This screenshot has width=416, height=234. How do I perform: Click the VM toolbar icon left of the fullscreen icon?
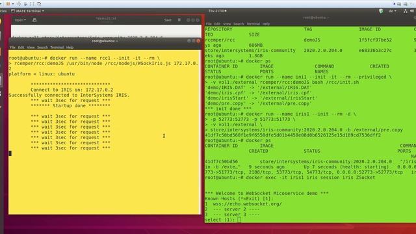(x=25, y=4)
